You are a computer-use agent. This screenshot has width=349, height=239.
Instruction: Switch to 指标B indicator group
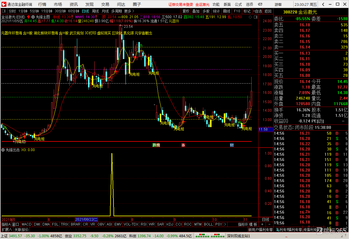pyautogui.click(x=243, y=224)
